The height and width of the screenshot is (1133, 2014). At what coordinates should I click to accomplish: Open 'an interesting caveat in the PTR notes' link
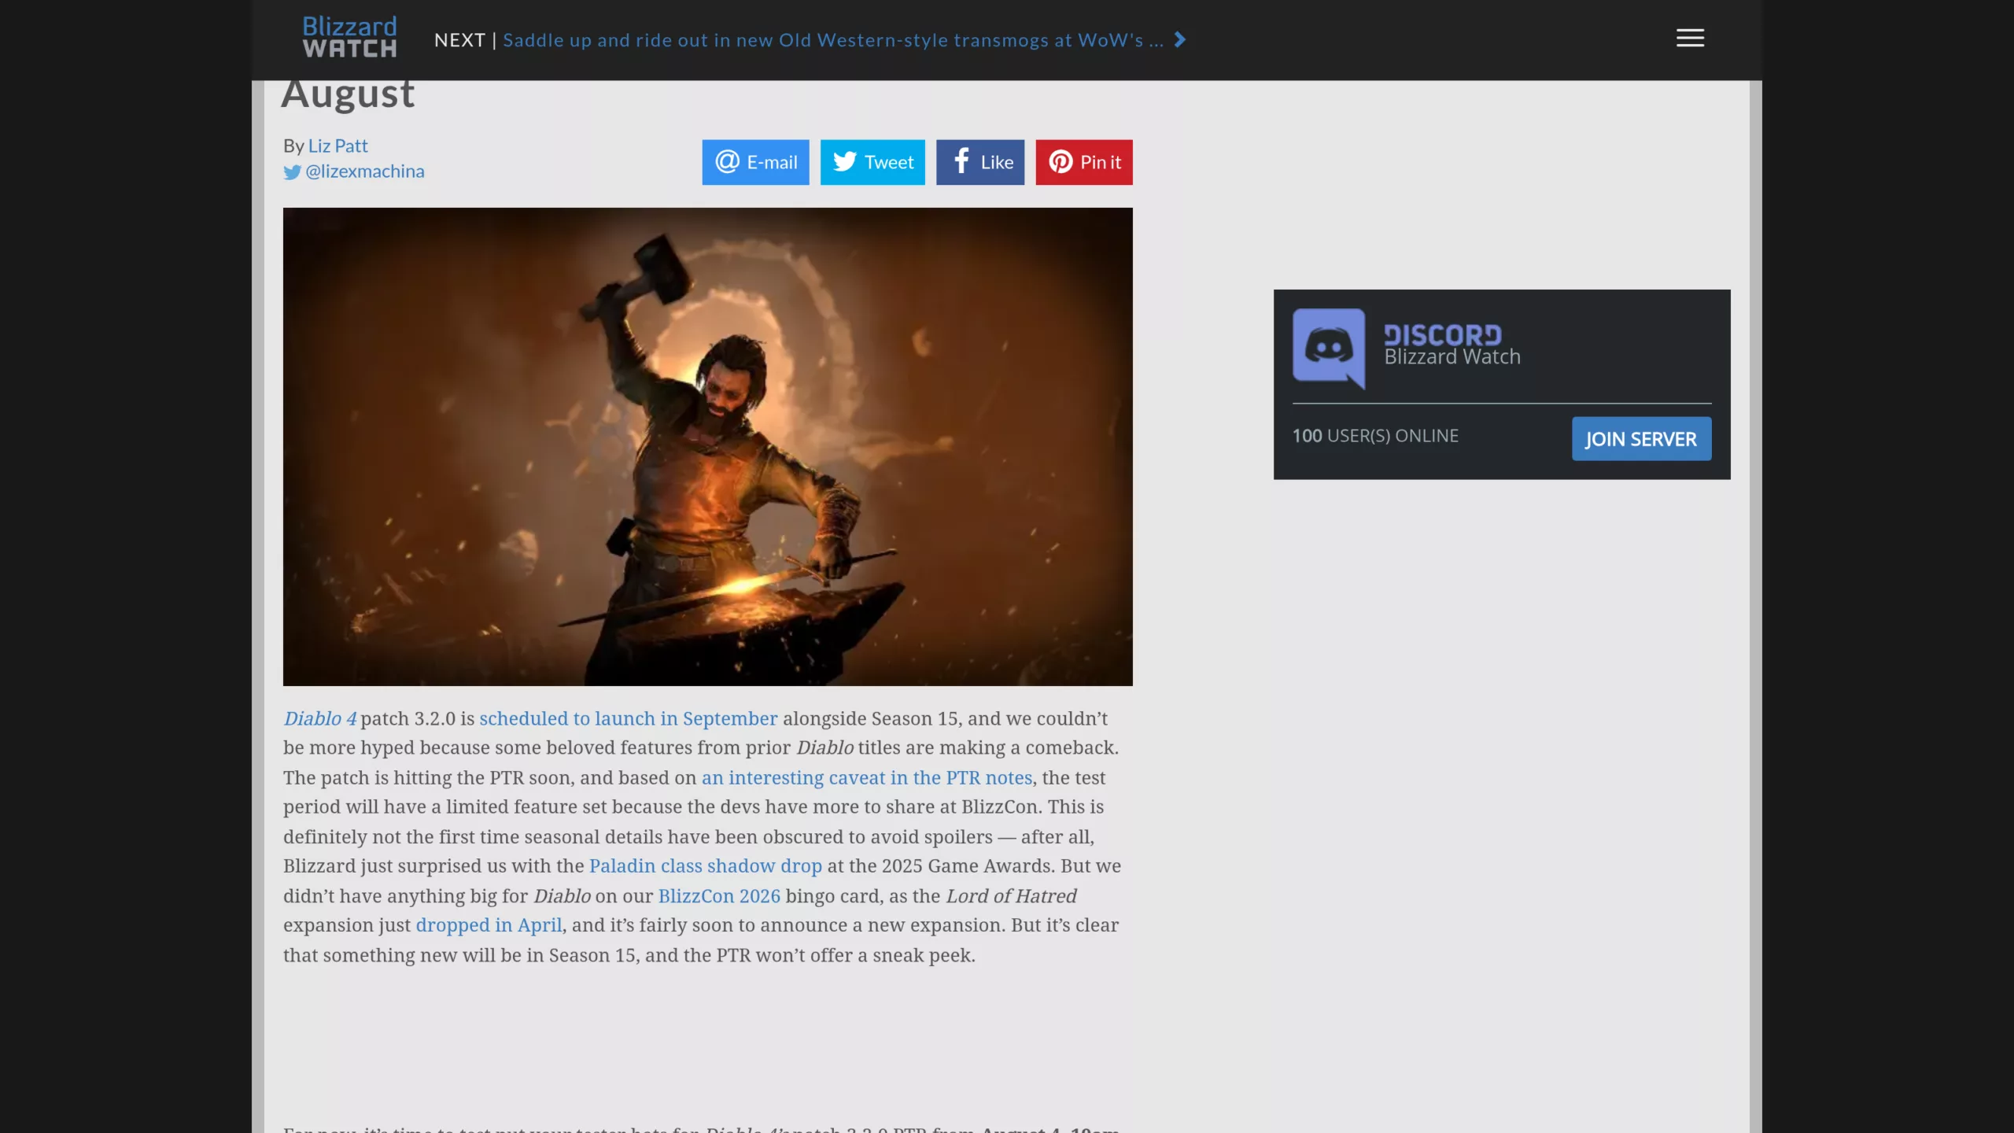[866, 777]
